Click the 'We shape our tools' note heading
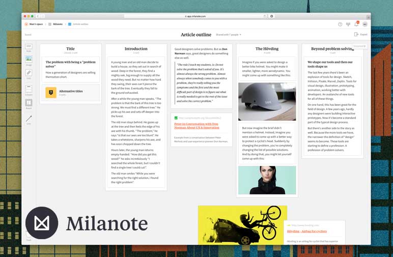The width and height of the screenshot is (393, 257). point(330,64)
